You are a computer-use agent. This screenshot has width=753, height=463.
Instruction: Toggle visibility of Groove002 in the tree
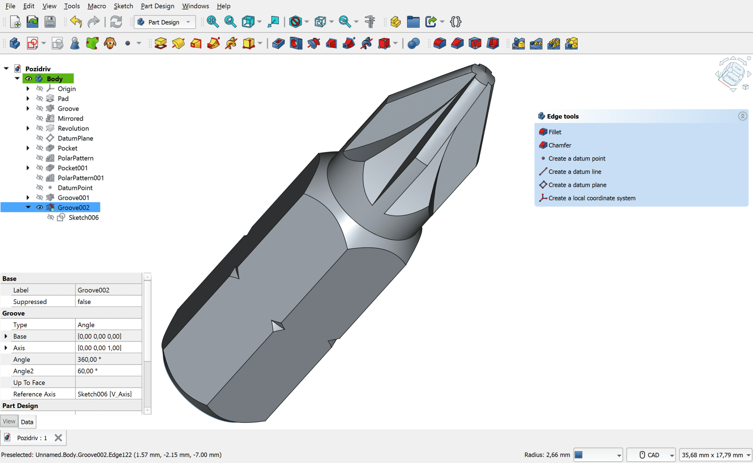[x=40, y=207]
